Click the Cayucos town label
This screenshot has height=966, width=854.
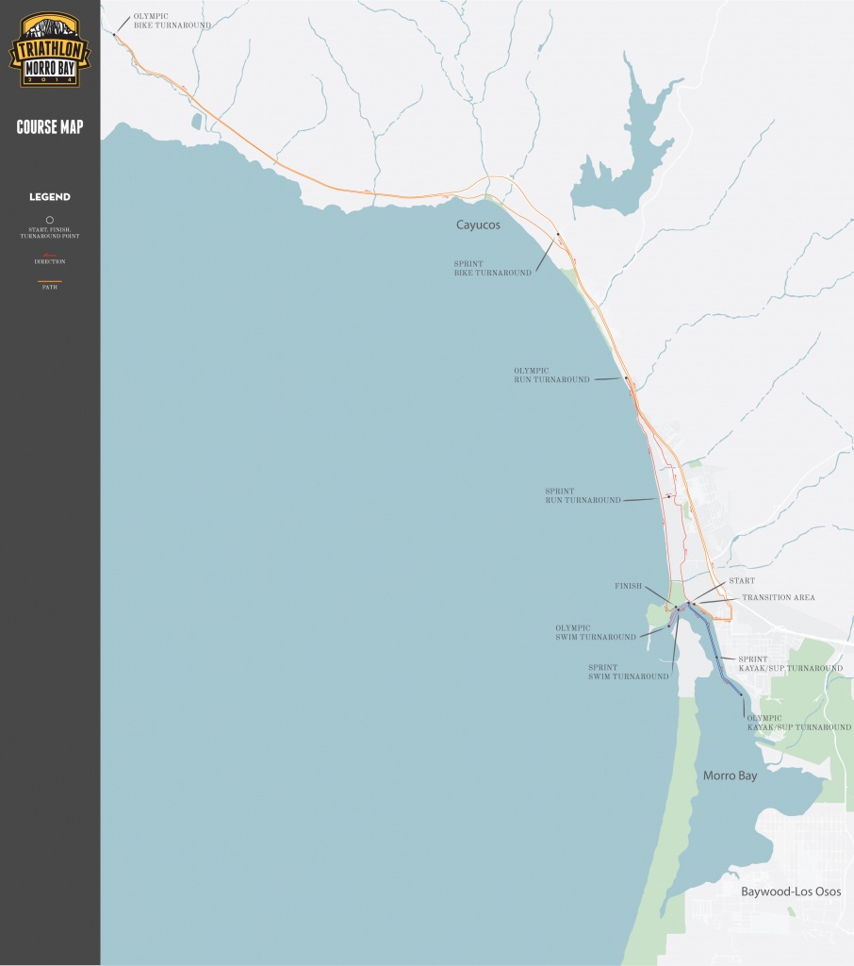point(478,227)
